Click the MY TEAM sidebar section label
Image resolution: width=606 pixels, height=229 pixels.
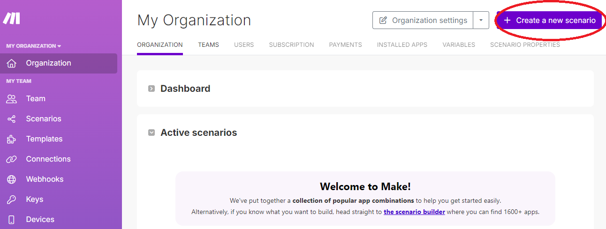[19, 81]
